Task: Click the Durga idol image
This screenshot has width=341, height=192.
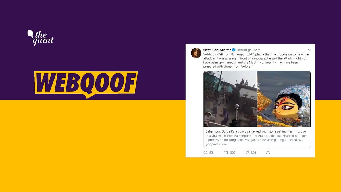Action: click(284, 99)
